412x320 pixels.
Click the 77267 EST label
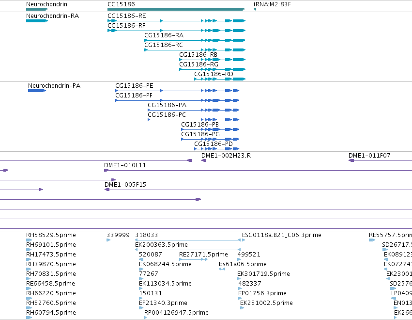(x=149, y=274)
